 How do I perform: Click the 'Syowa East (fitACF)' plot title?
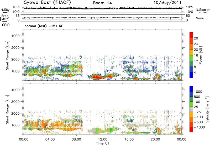click(x=47, y=3)
